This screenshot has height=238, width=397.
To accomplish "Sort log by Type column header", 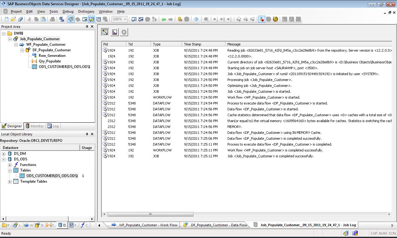I will 166,44.
